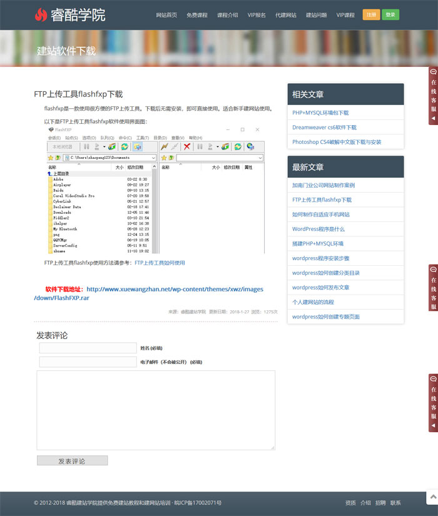Open the 联系 footer link

click(395, 503)
